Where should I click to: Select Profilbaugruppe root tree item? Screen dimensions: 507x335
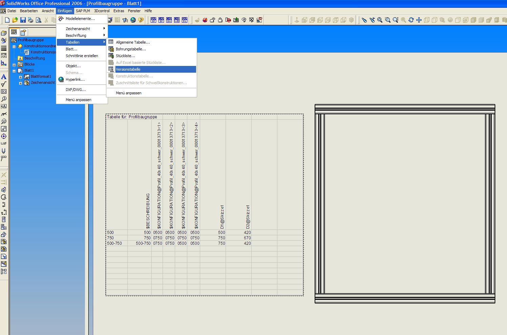click(30, 40)
